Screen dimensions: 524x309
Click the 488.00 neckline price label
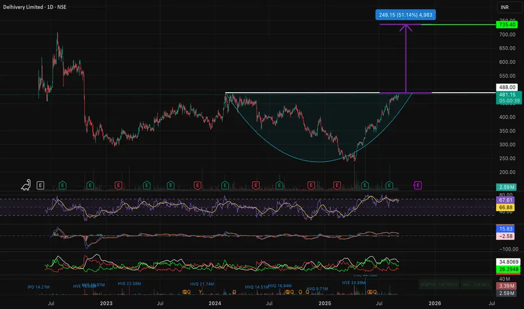[507, 87]
